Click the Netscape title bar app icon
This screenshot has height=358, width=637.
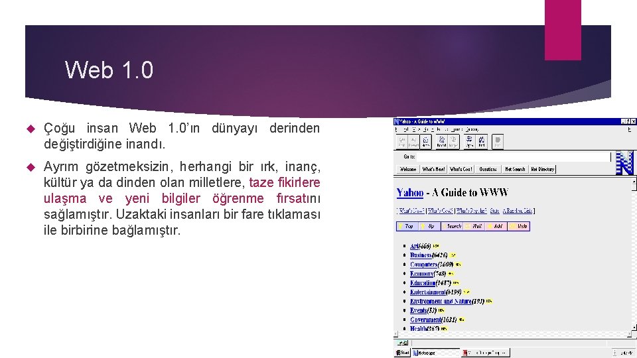point(397,121)
